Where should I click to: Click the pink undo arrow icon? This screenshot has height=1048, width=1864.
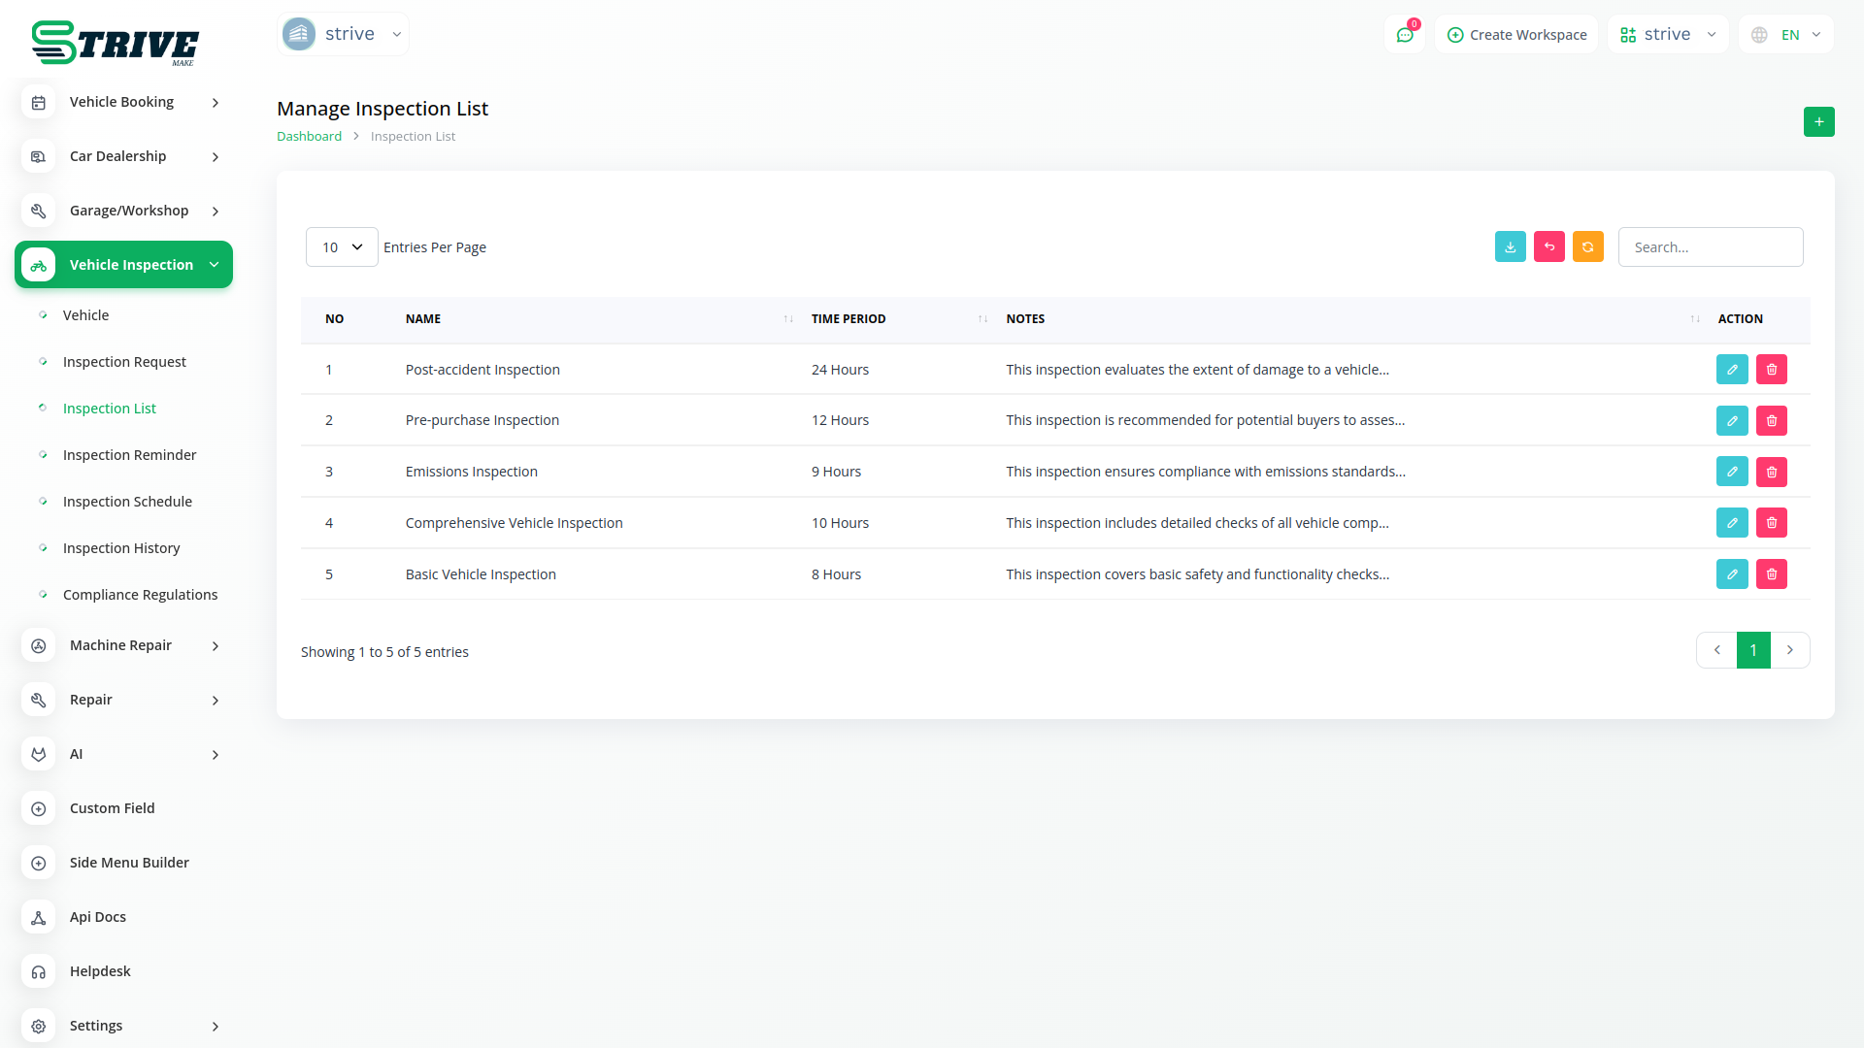1548,247
